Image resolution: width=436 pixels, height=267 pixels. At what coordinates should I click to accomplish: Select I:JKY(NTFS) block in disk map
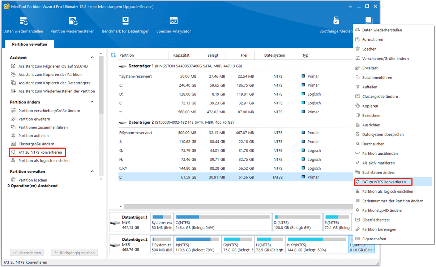[x=317, y=244]
